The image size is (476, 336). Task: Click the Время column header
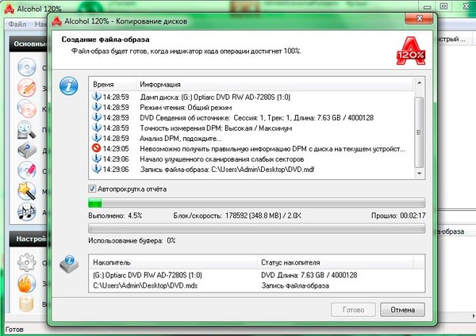pos(113,84)
